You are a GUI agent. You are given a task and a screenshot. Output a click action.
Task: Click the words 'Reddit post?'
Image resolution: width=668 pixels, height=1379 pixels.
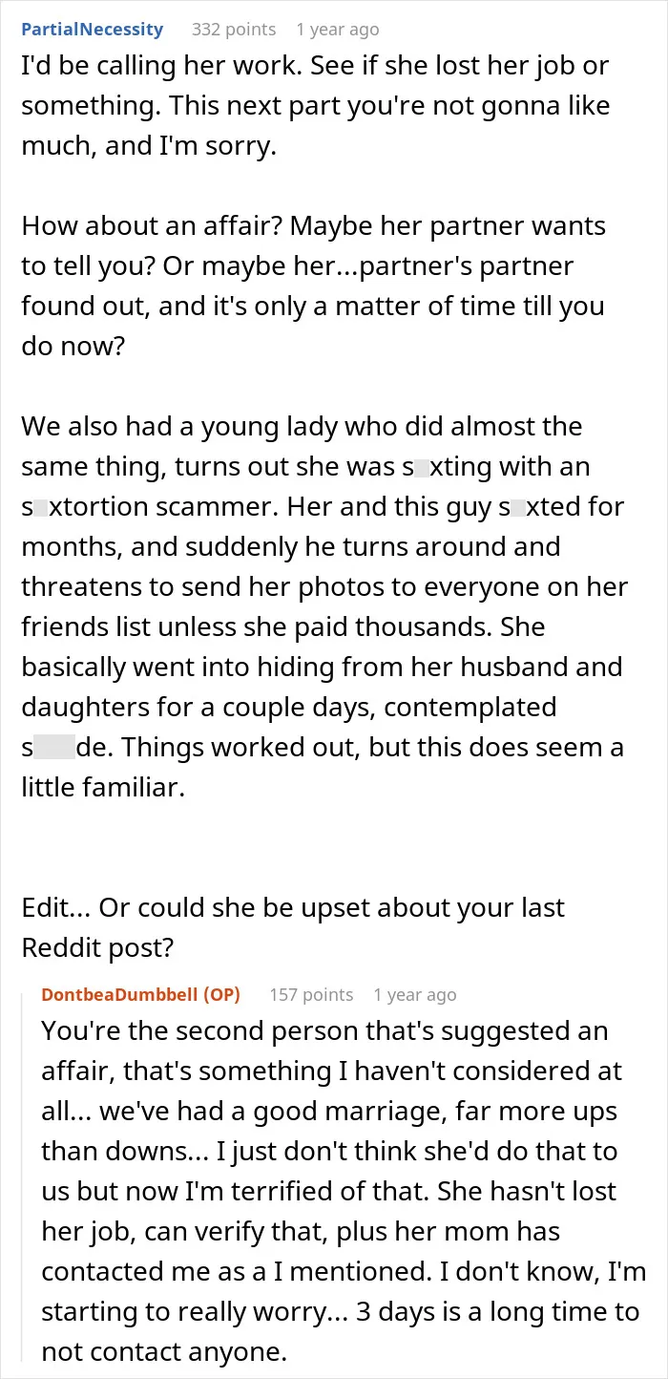coord(108,946)
